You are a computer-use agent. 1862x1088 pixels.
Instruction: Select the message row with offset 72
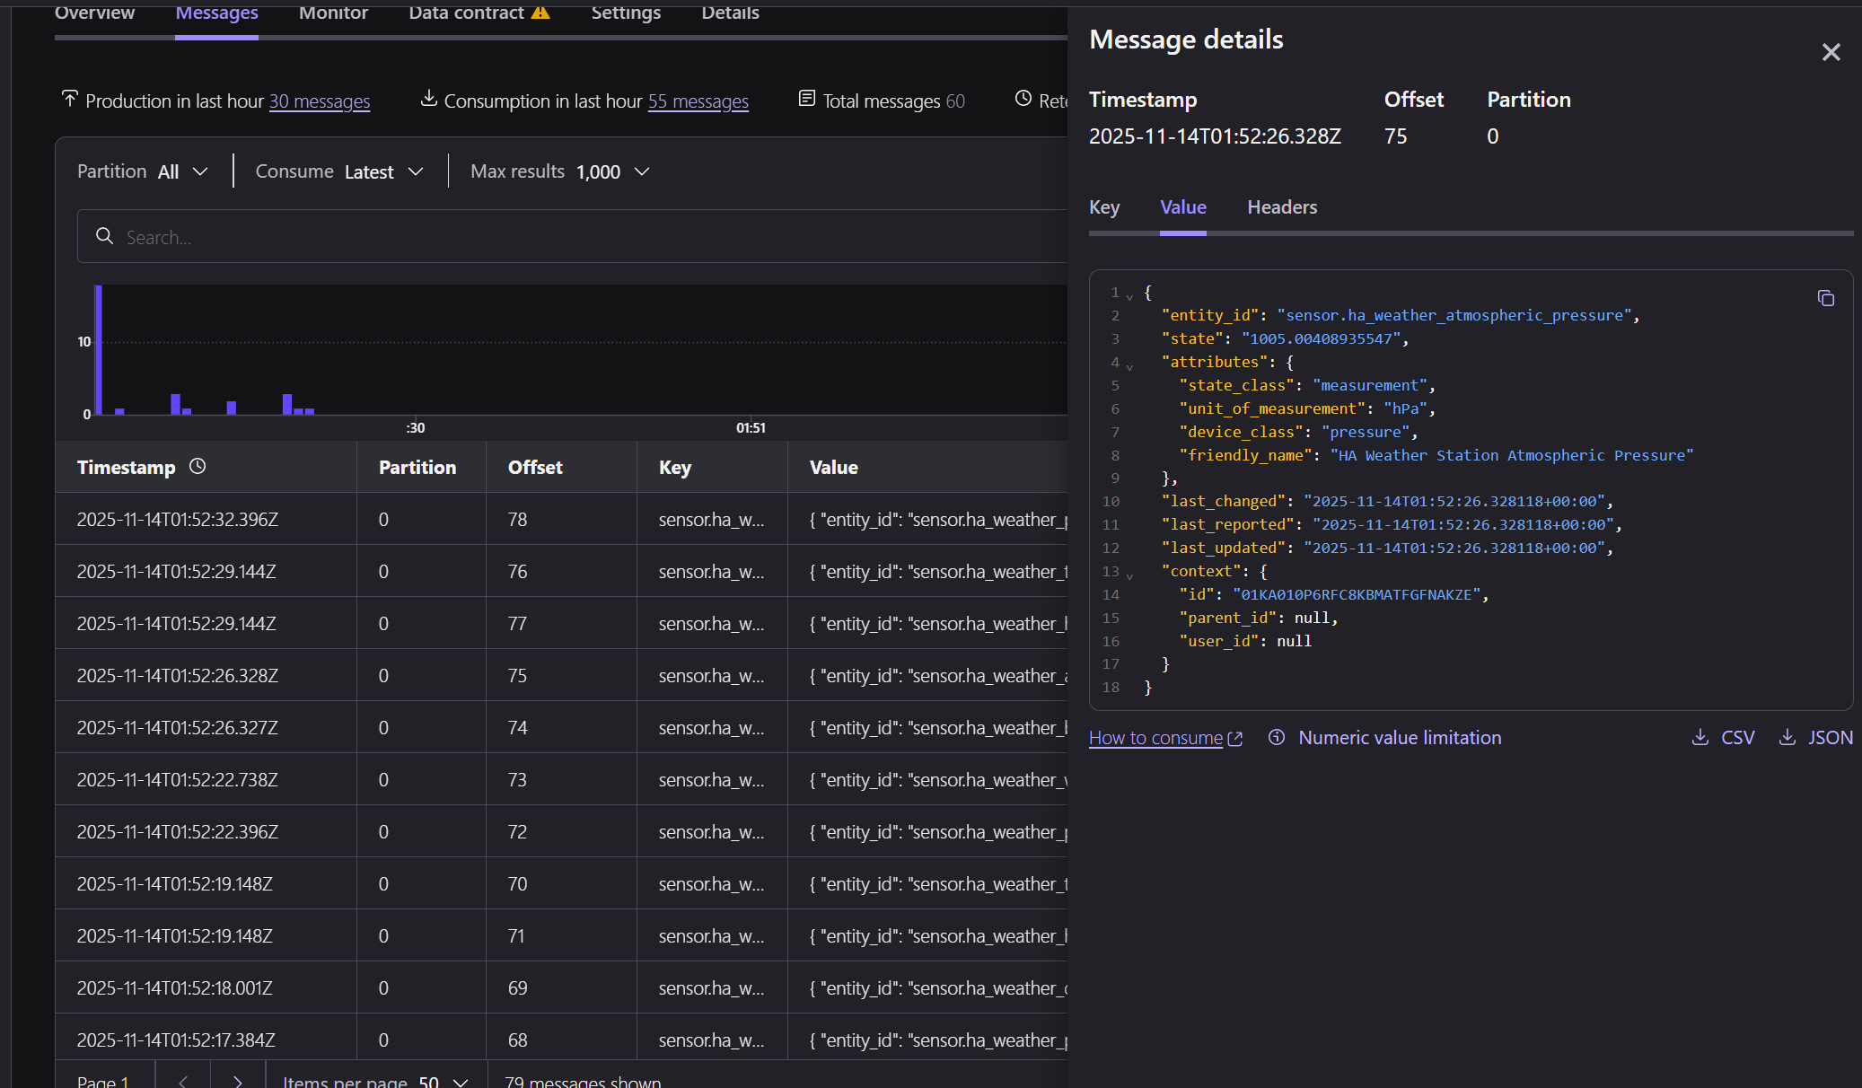[561, 831]
